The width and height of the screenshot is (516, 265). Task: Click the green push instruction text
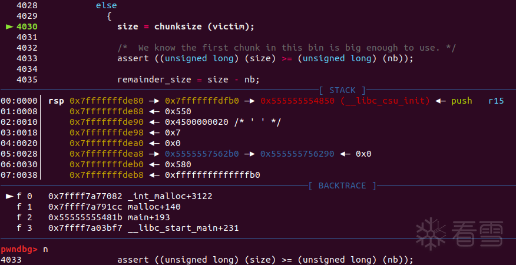[x=461, y=101]
